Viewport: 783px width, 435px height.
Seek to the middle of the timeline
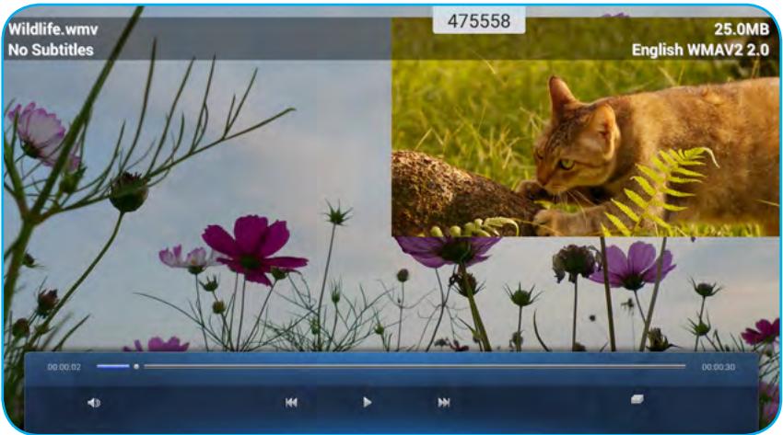click(391, 366)
